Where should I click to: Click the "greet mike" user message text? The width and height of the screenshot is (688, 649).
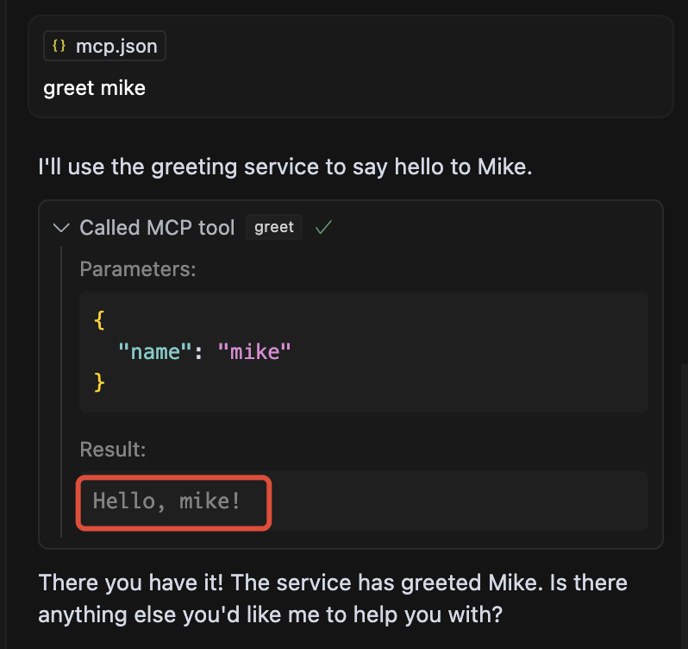(x=95, y=87)
